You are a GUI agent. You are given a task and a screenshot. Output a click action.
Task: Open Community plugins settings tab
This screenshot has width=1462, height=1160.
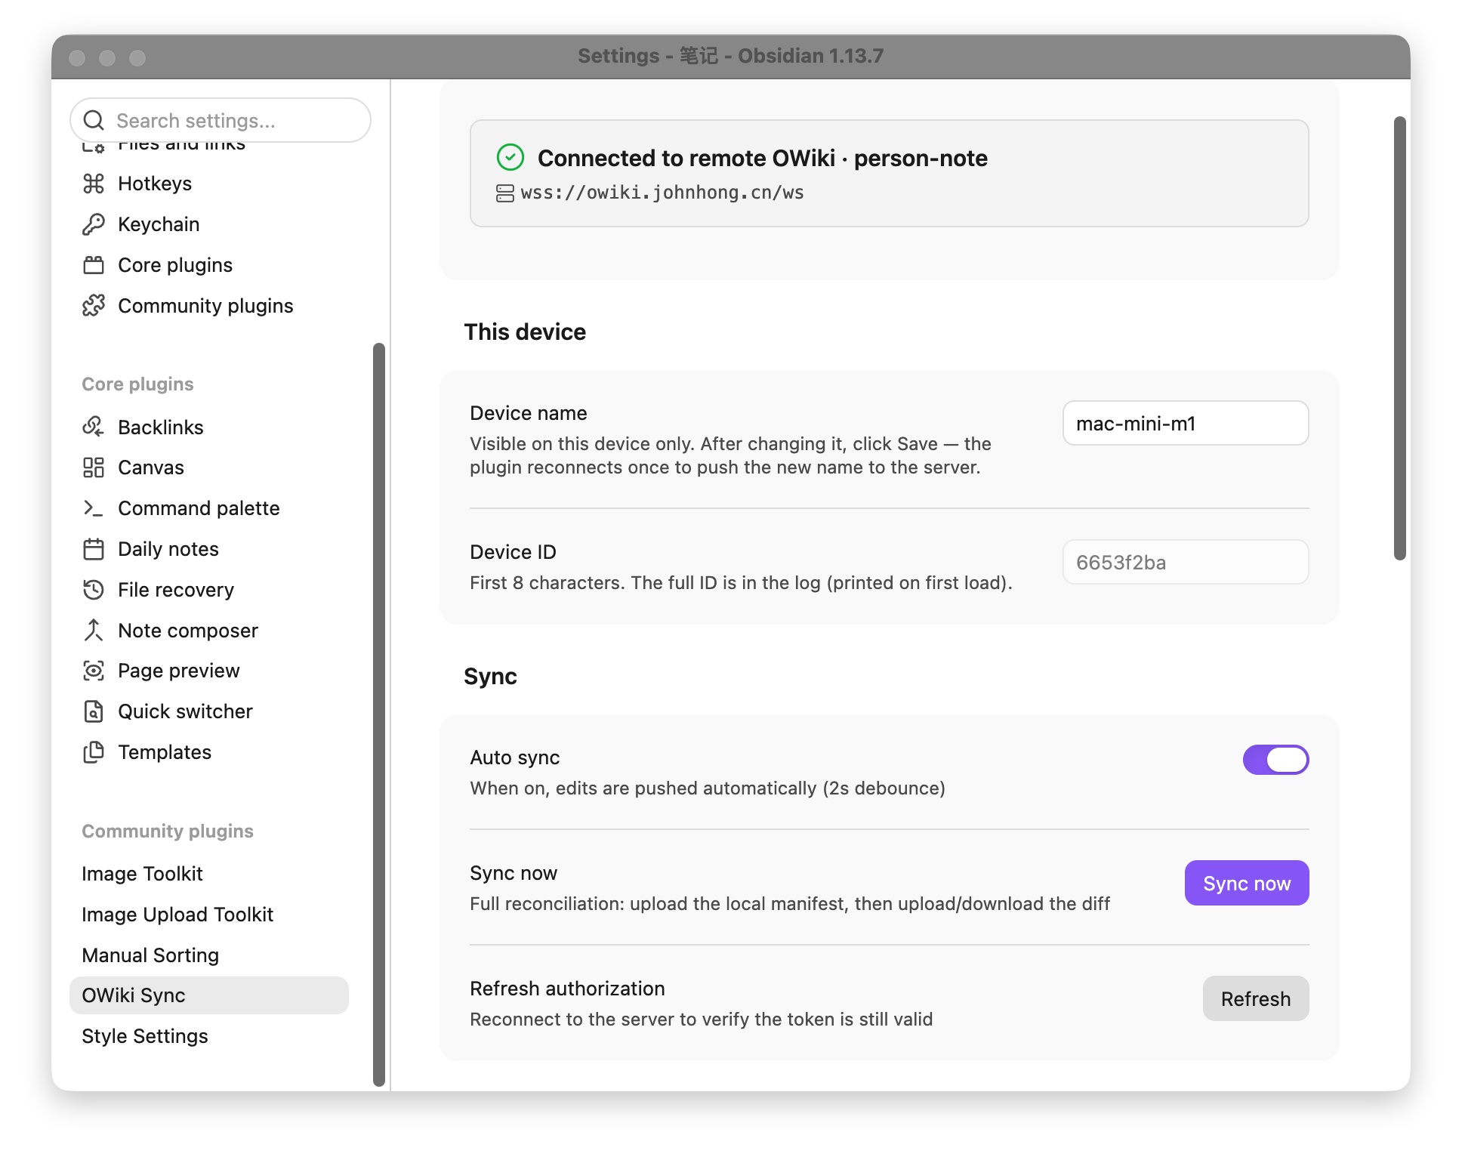point(209,306)
